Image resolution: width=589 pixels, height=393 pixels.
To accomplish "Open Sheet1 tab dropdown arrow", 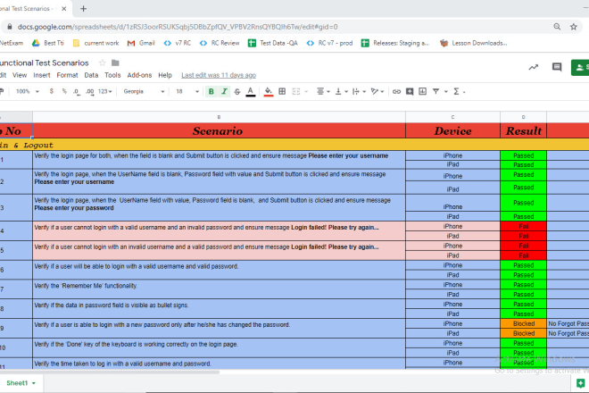I will tap(34, 383).
